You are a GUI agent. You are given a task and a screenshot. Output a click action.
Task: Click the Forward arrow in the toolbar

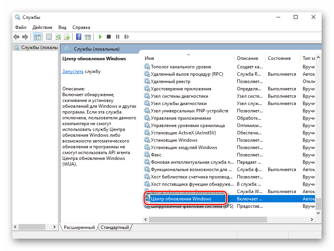[25, 37]
